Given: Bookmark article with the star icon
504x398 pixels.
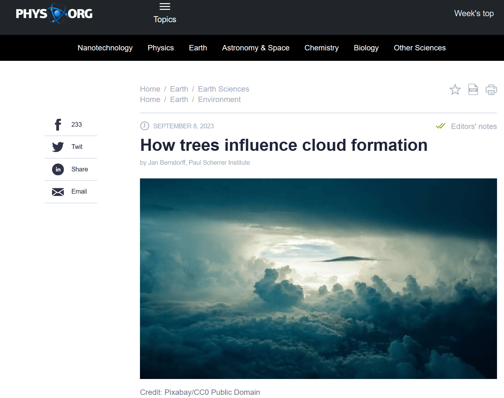Looking at the screenshot, I should (x=455, y=90).
